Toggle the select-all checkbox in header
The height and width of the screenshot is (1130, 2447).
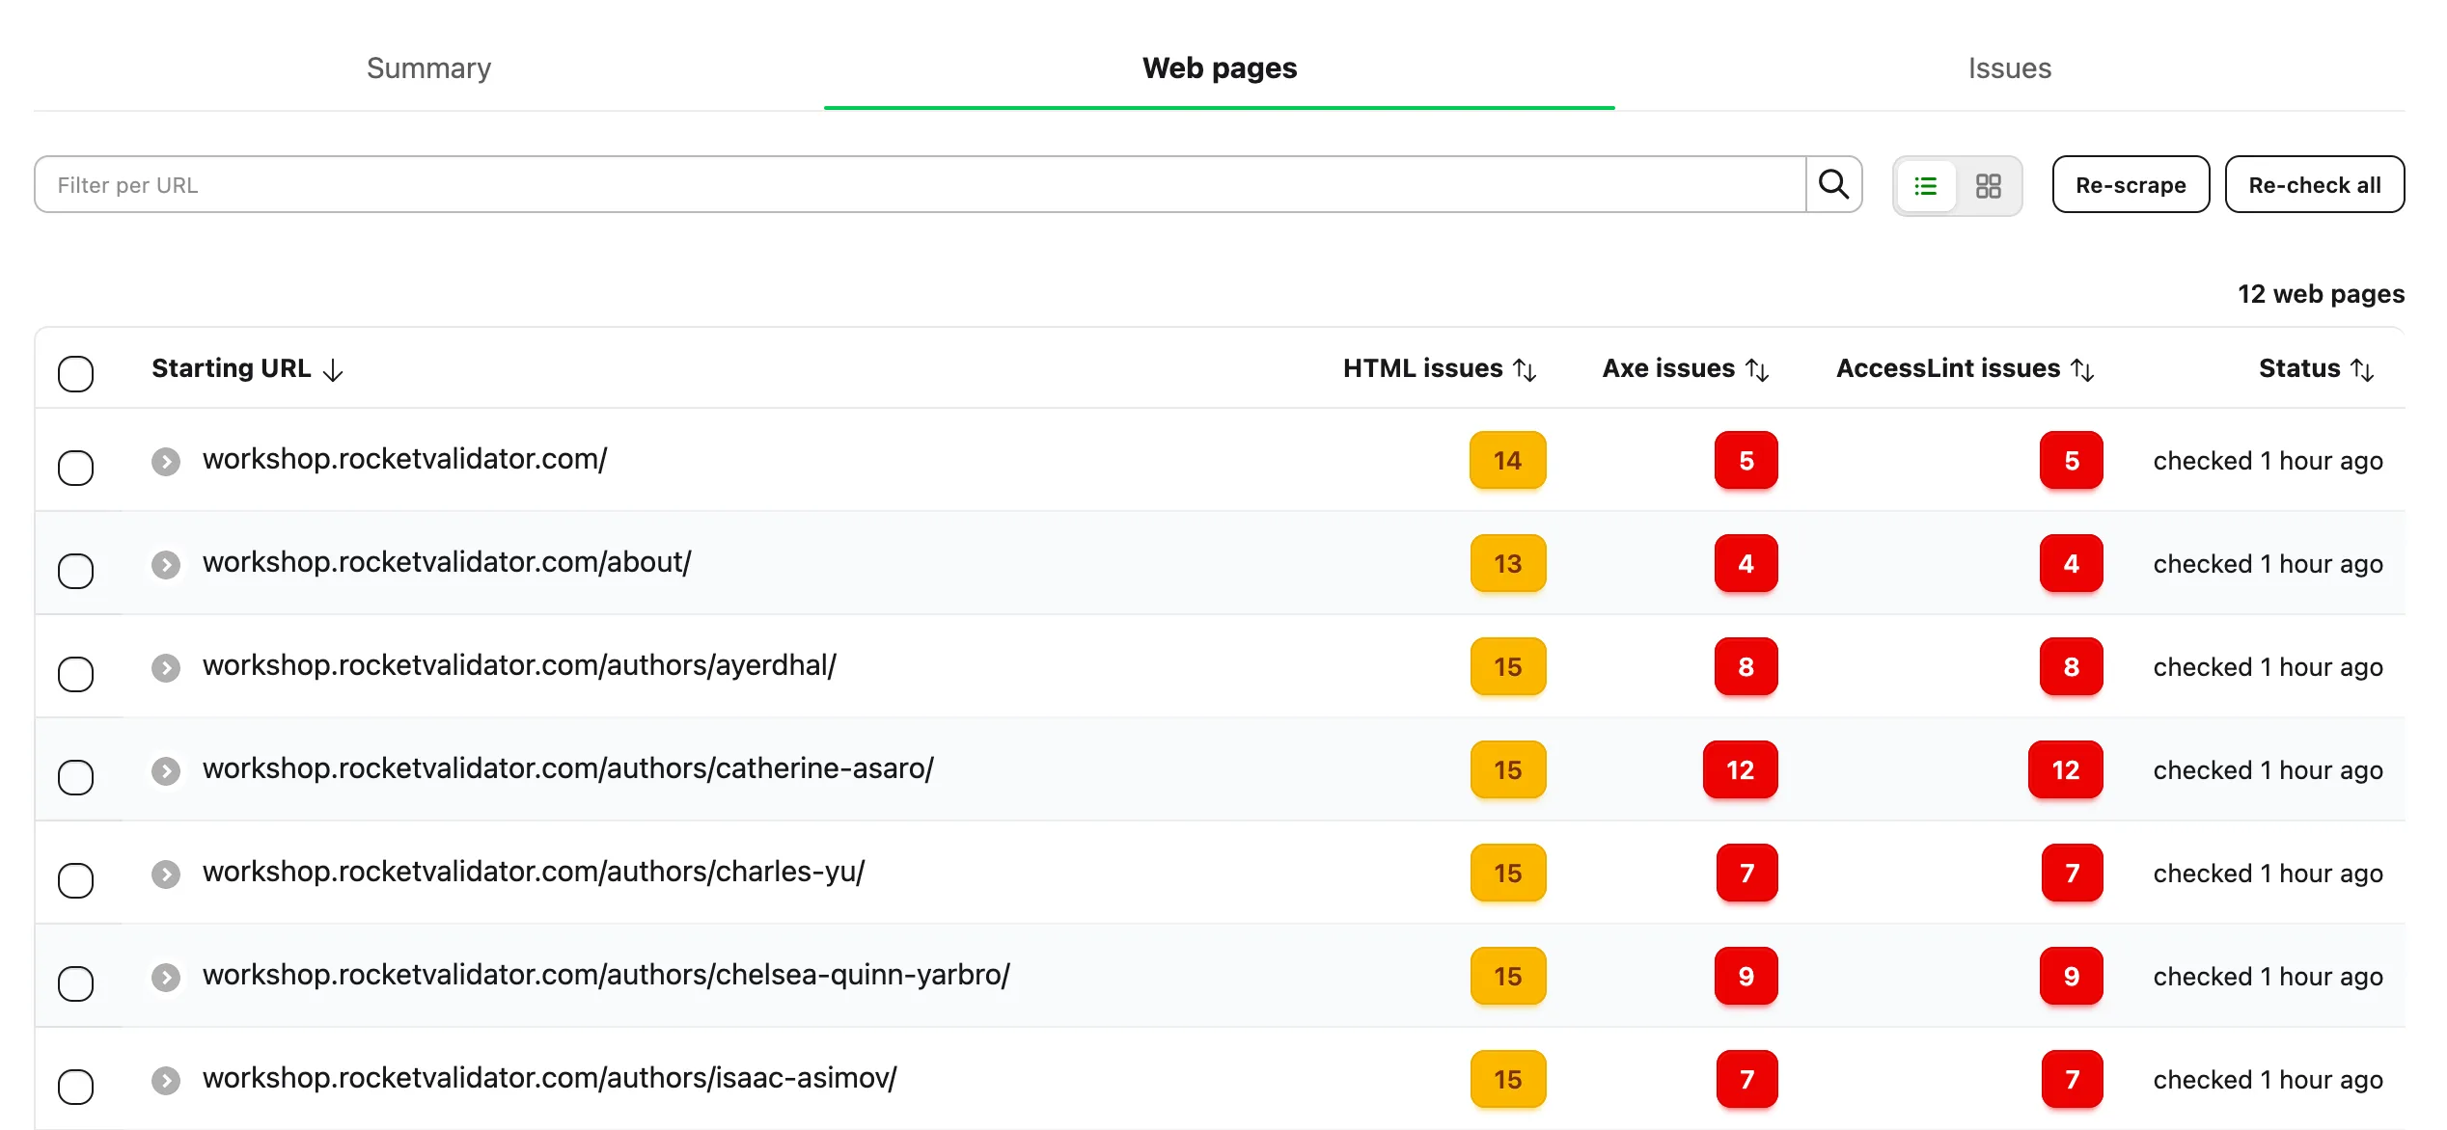pos(75,374)
